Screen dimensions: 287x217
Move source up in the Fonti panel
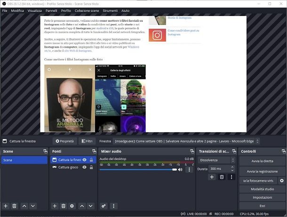82,206
